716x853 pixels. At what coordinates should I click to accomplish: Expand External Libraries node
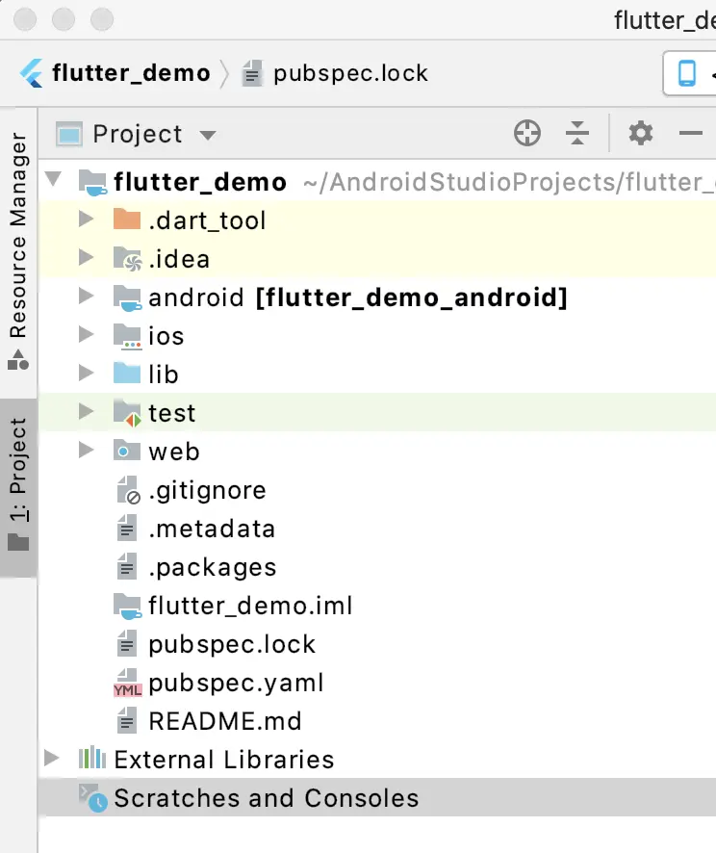point(52,758)
